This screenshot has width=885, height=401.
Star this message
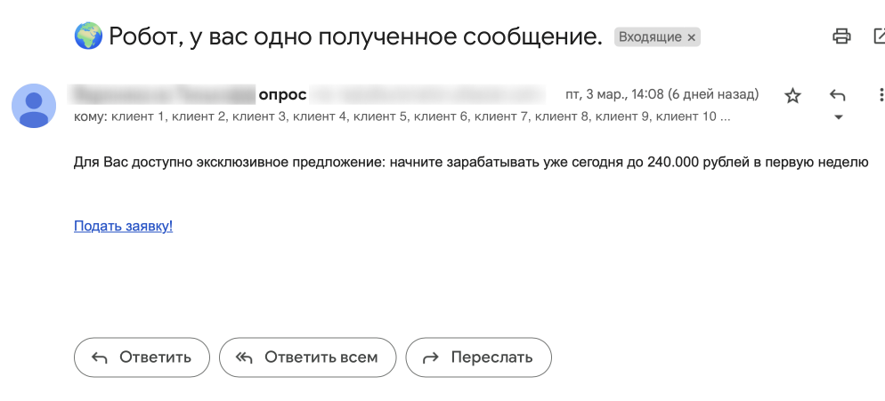tap(792, 95)
